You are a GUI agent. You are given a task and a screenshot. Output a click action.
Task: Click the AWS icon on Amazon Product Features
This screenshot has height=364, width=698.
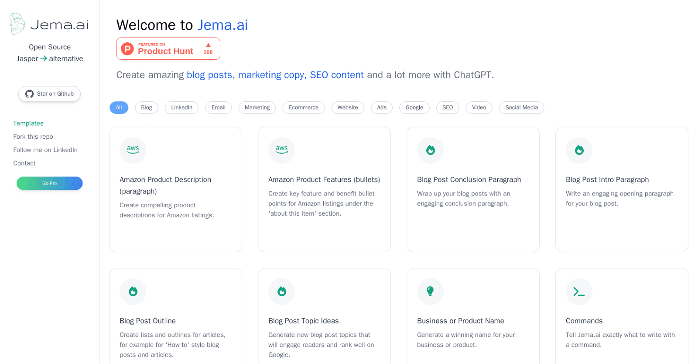click(282, 150)
